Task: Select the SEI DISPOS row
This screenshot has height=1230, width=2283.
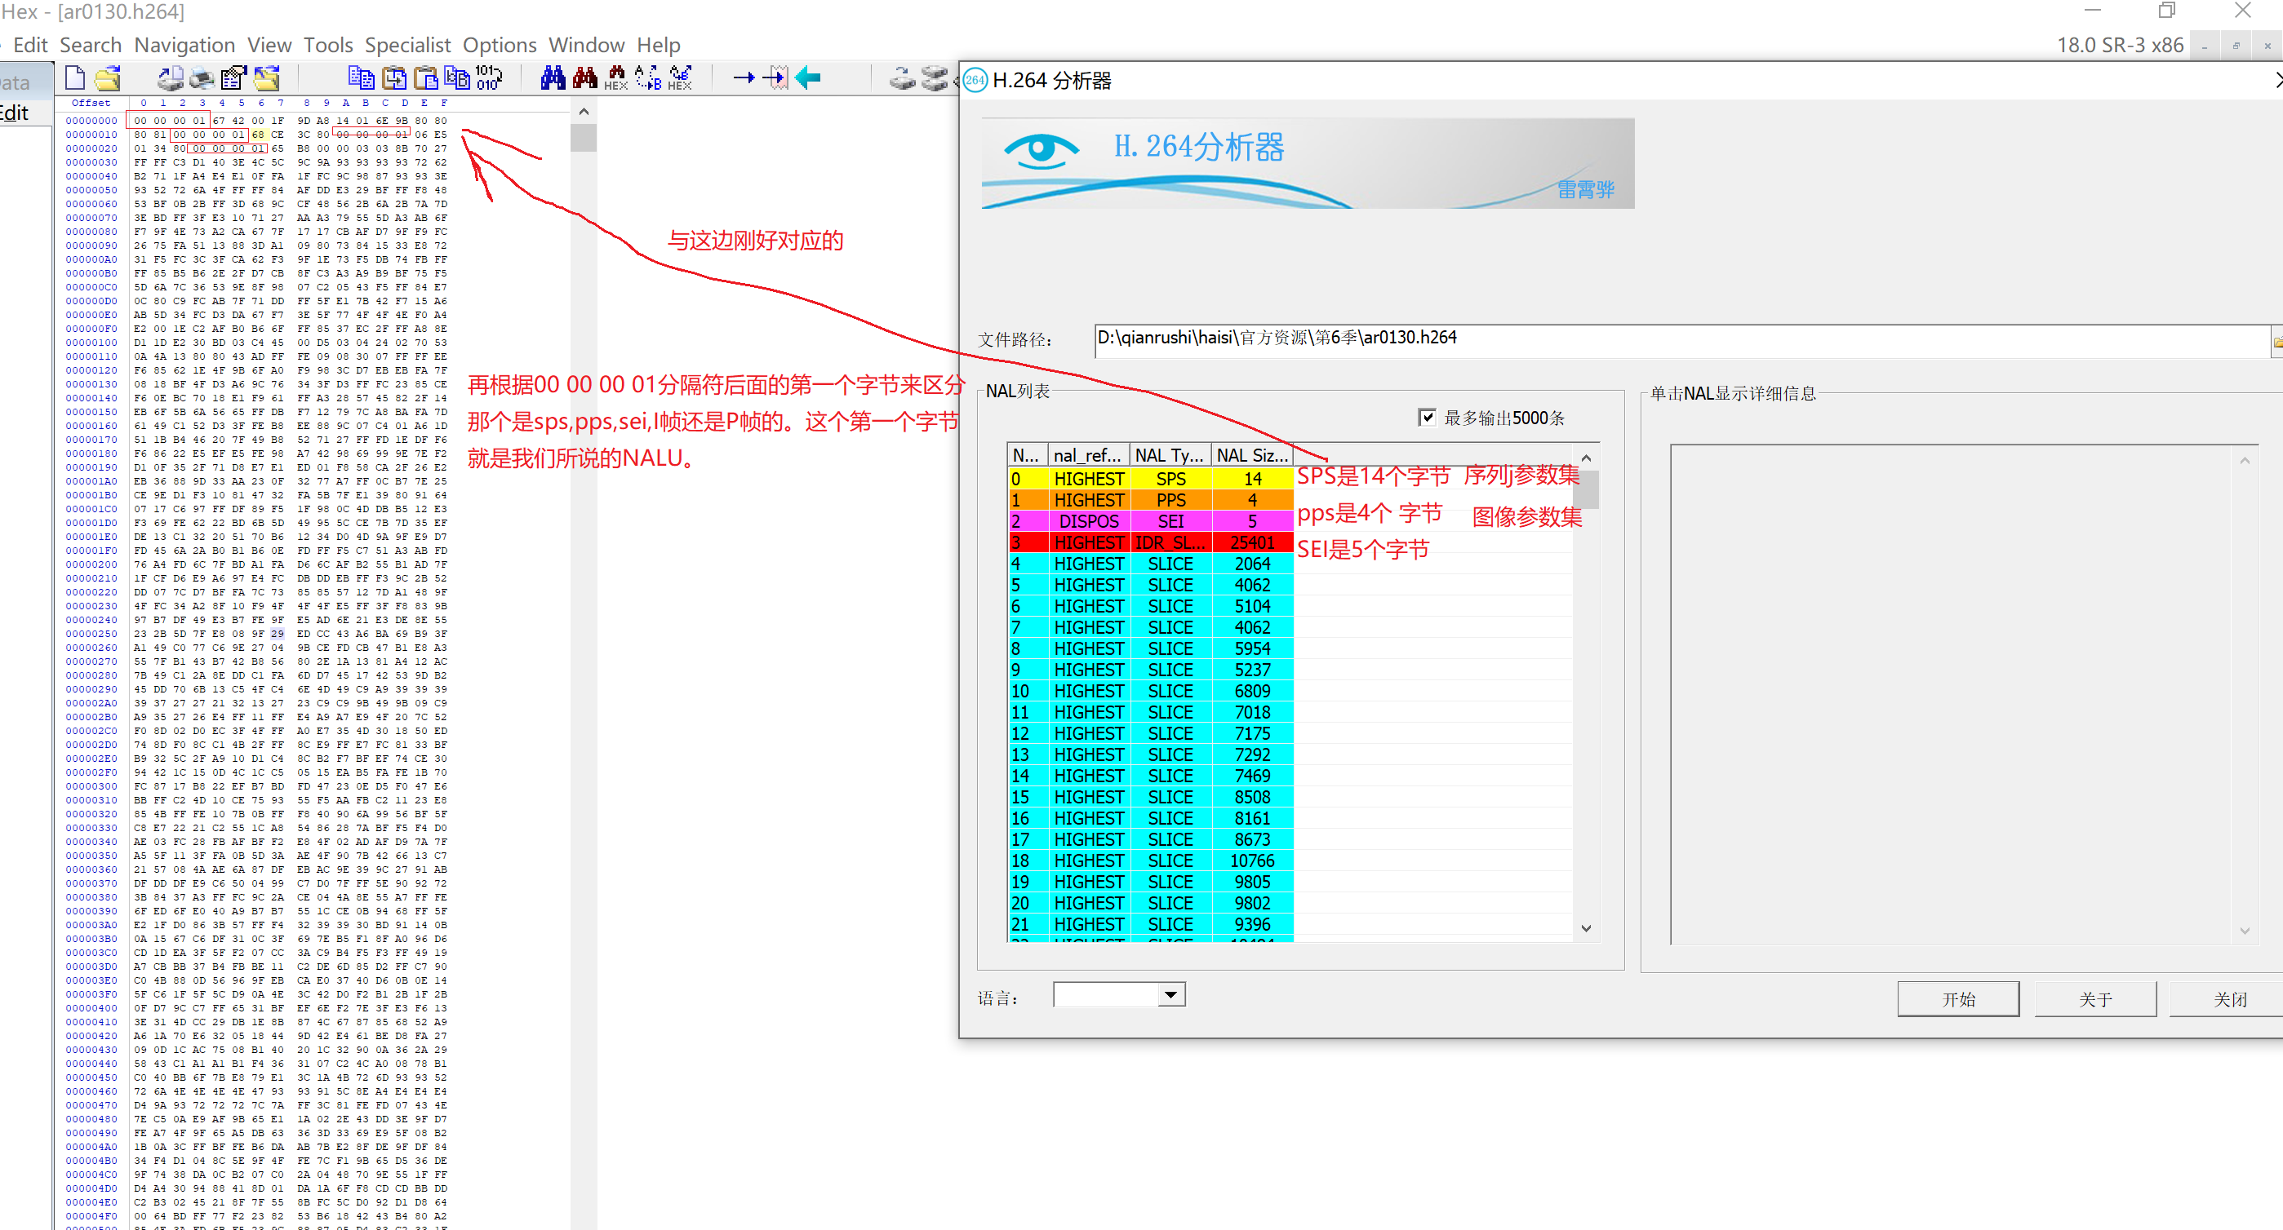Action: click(1150, 520)
